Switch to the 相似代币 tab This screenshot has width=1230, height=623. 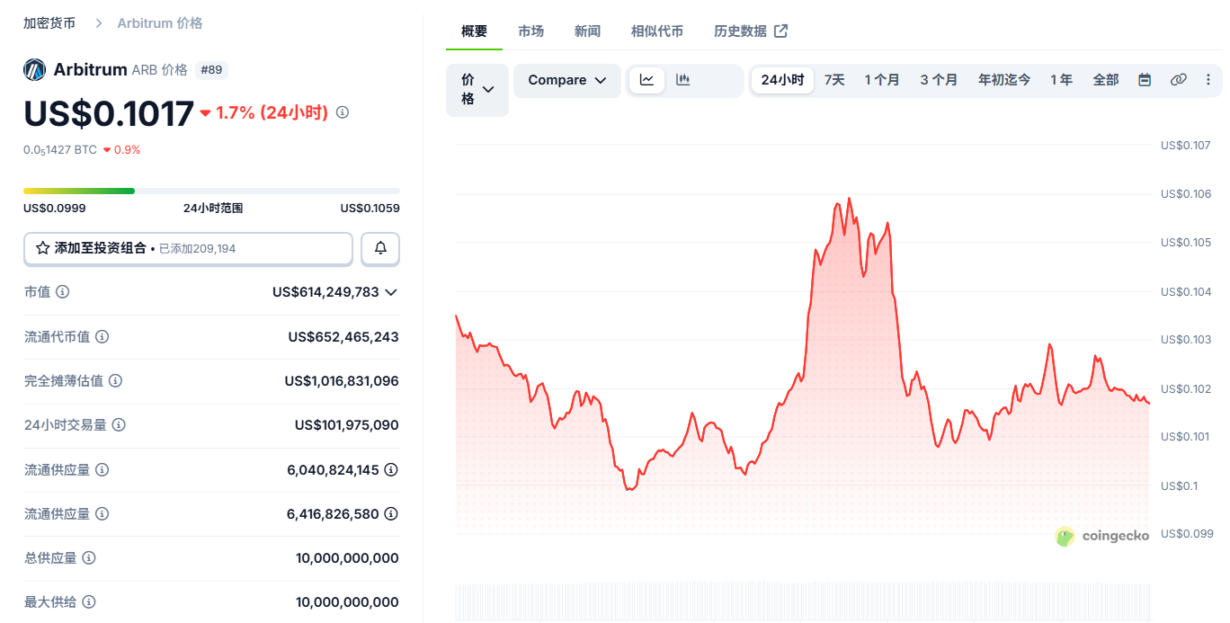(x=657, y=31)
